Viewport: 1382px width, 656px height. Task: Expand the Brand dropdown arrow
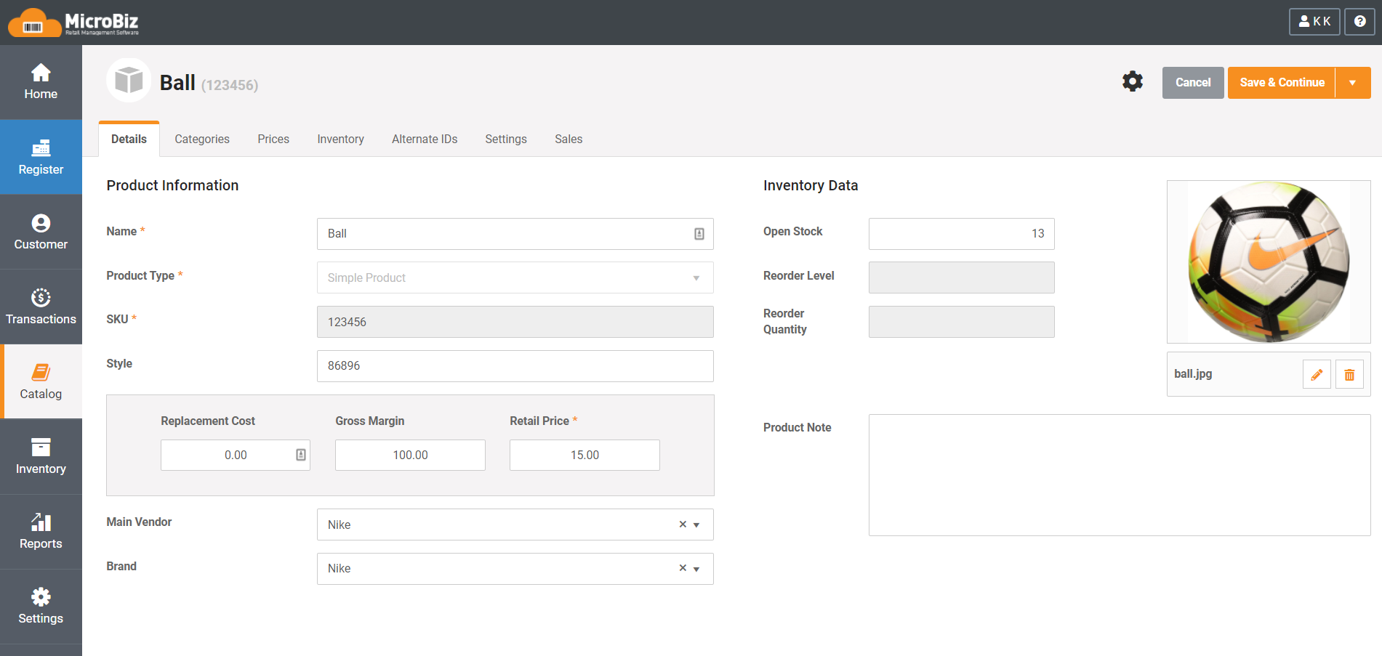click(696, 570)
